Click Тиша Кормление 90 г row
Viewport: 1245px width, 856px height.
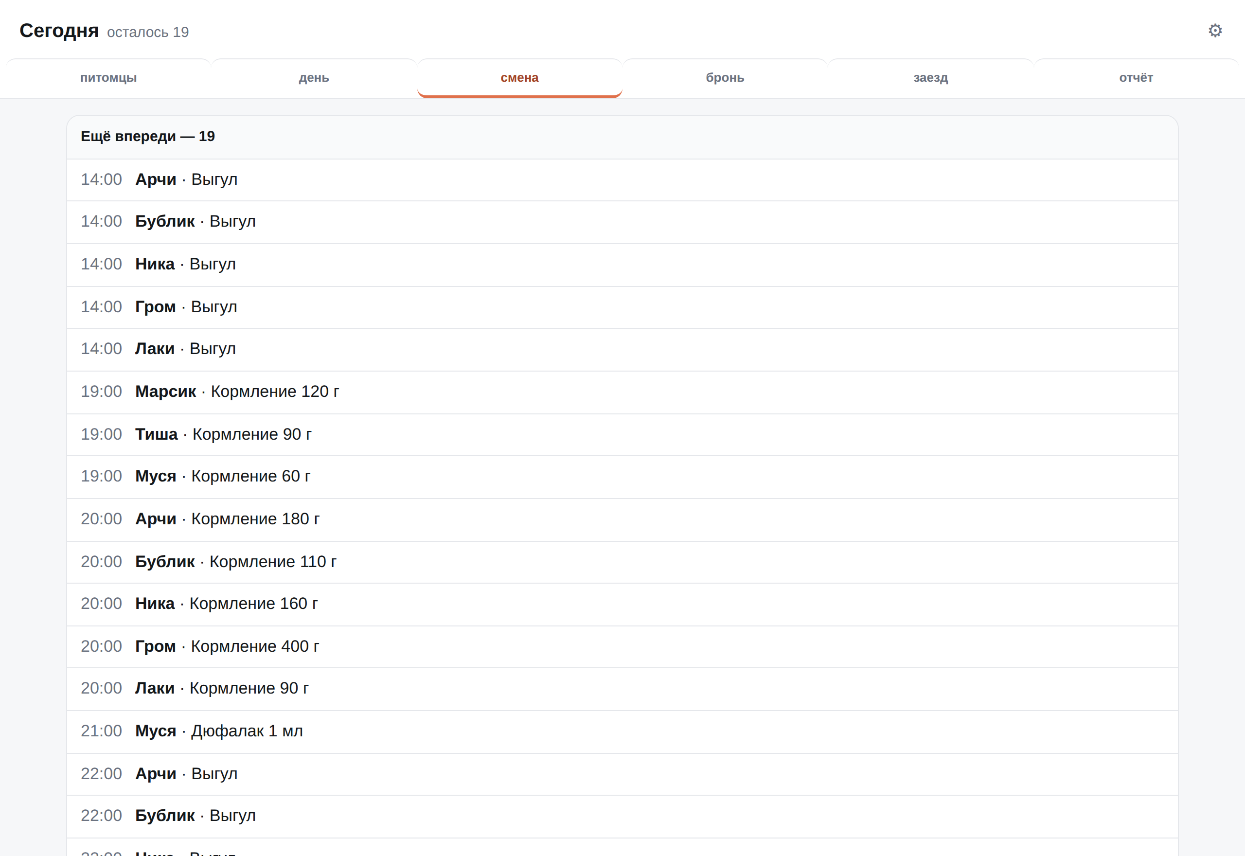tap(622, 434)
